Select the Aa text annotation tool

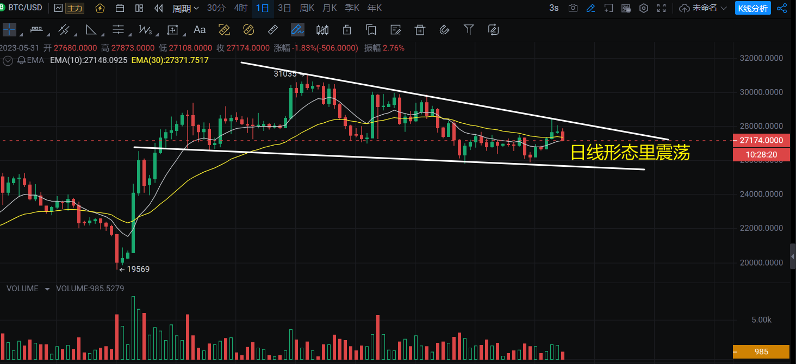(x=200, y=30)
